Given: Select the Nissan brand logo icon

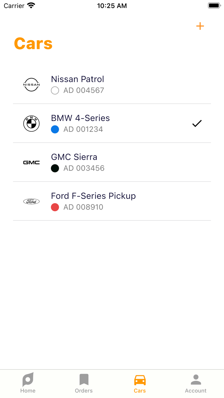Looking at the screenshot, I should tap(31, 84).
